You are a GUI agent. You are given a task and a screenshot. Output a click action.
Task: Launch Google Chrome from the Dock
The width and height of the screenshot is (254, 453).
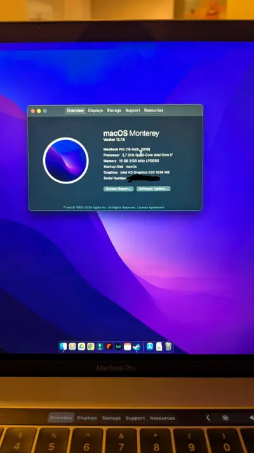click(91, 346)
